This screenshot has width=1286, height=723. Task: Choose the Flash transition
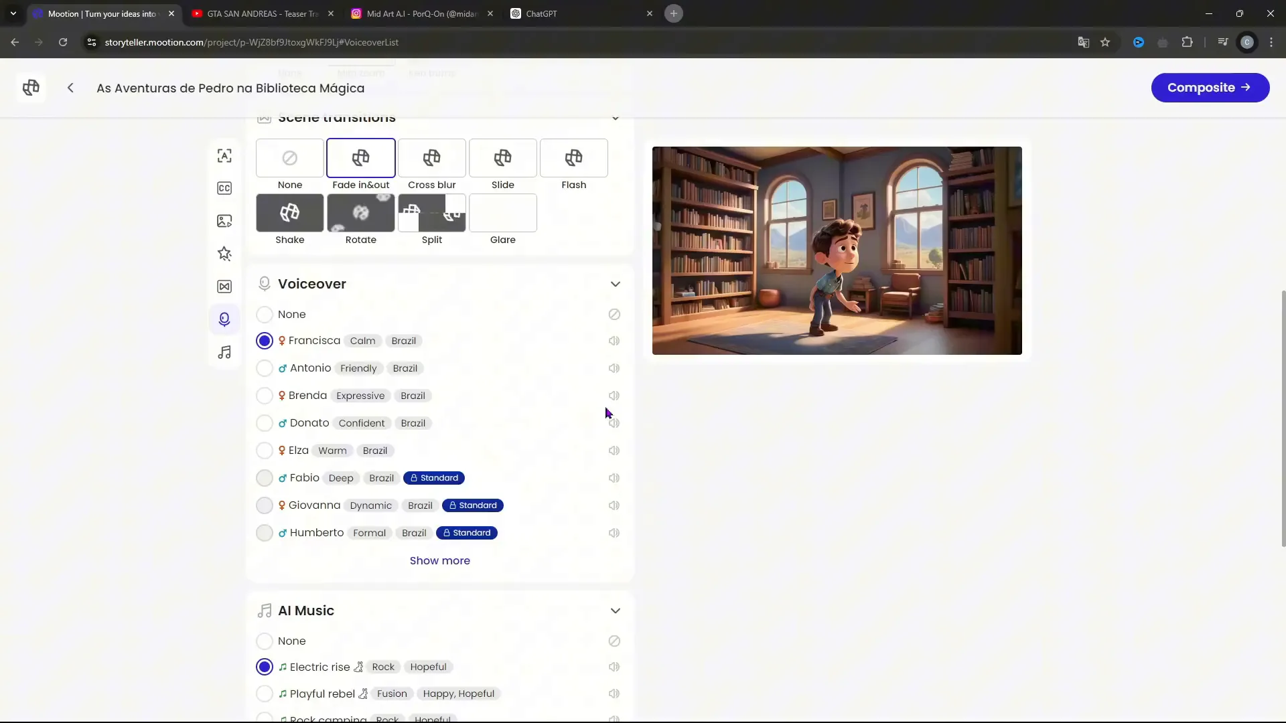(x=574, y=158)
